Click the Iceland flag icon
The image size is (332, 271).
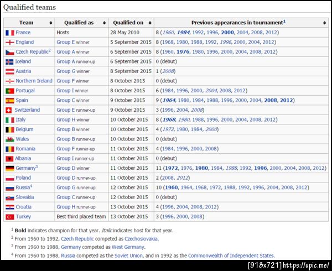[9, 62]
